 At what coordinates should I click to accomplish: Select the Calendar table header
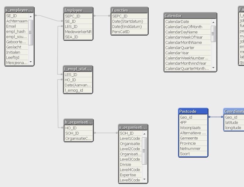click(x=190, y=16)
